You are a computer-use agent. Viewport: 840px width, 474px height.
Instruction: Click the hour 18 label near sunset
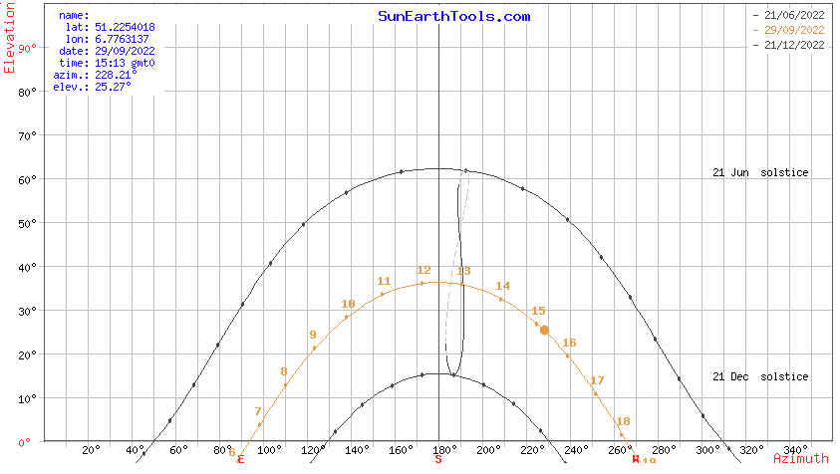624,422
